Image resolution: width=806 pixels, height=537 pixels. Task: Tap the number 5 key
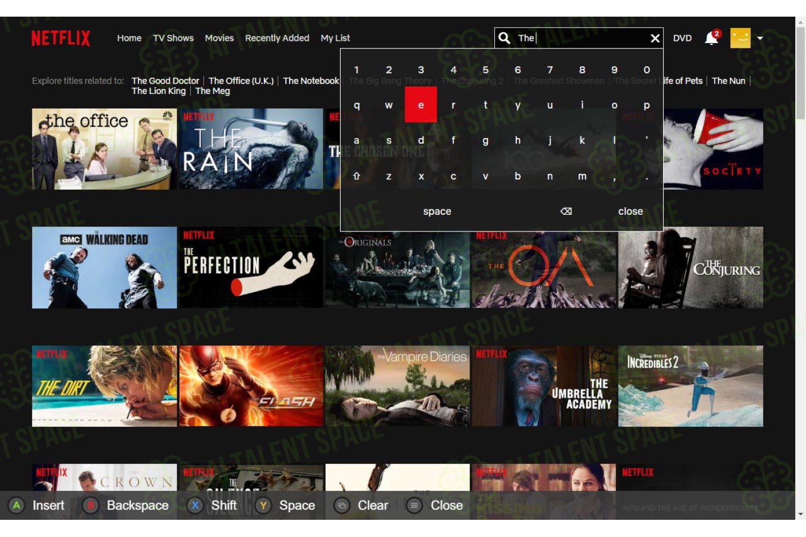pos(485,70)
